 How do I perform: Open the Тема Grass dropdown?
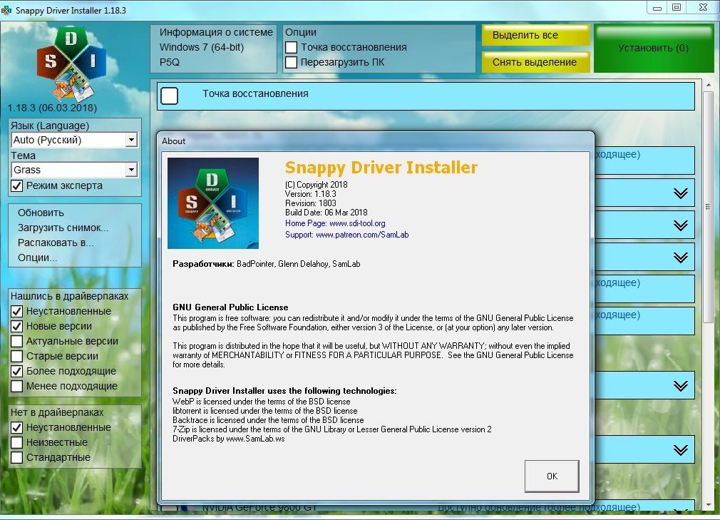click(x=74, y=170)
